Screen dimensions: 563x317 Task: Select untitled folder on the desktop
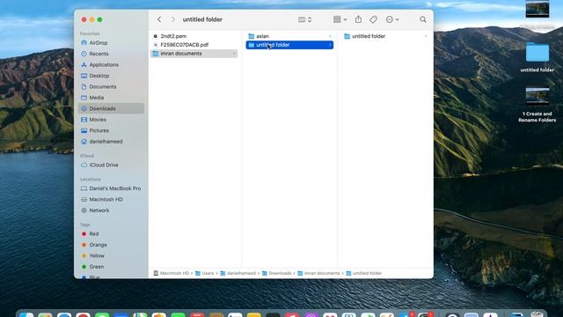tap(537, 57)
